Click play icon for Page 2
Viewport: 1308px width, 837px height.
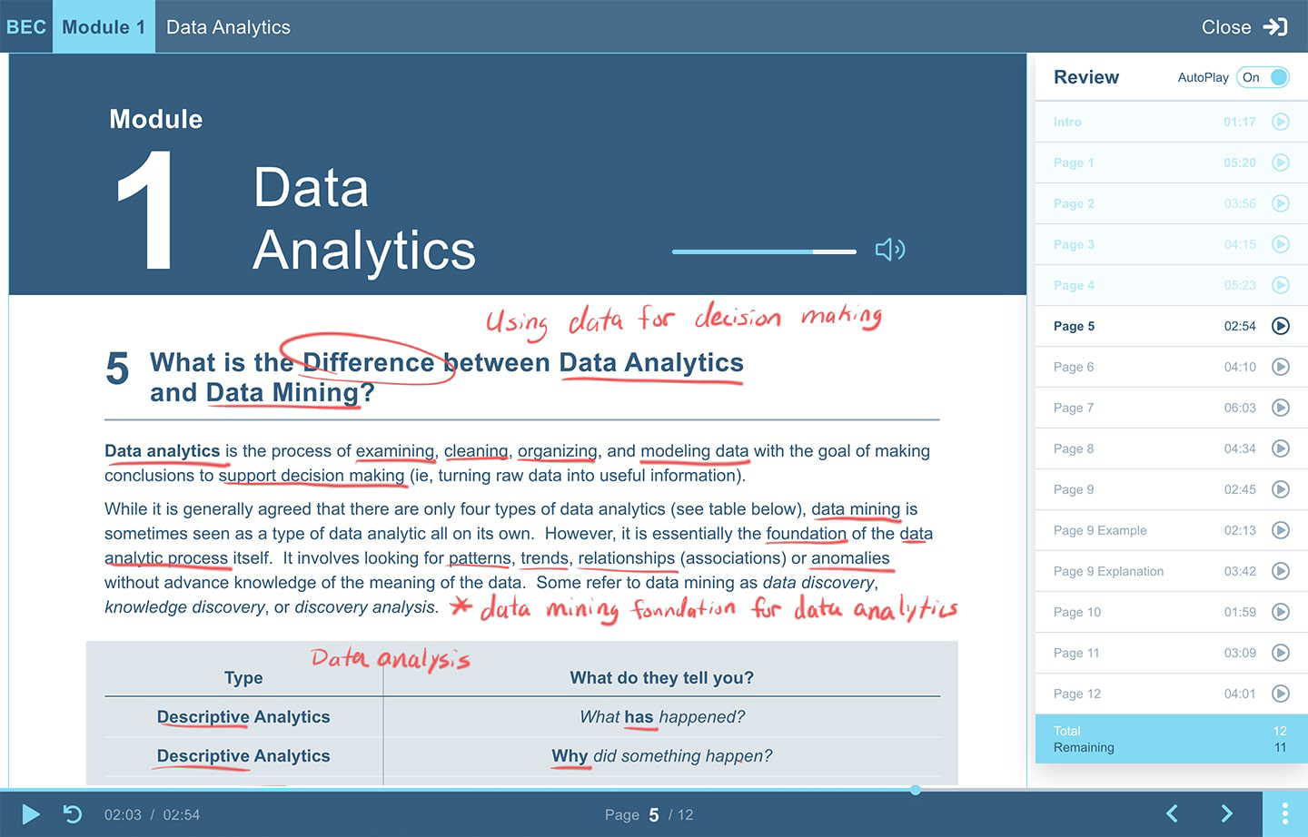pyautogui.click(x=1281, y=203)
